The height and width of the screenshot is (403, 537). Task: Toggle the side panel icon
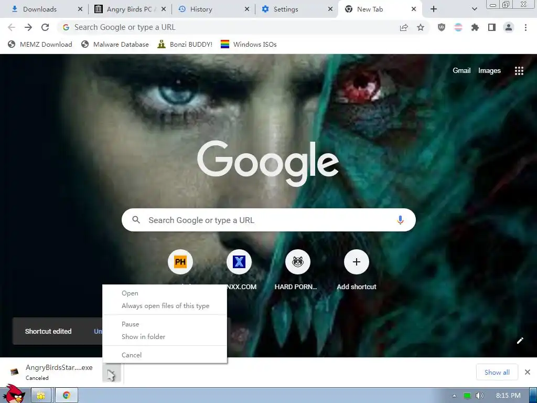pyautogui.click(x=492, y=27)
